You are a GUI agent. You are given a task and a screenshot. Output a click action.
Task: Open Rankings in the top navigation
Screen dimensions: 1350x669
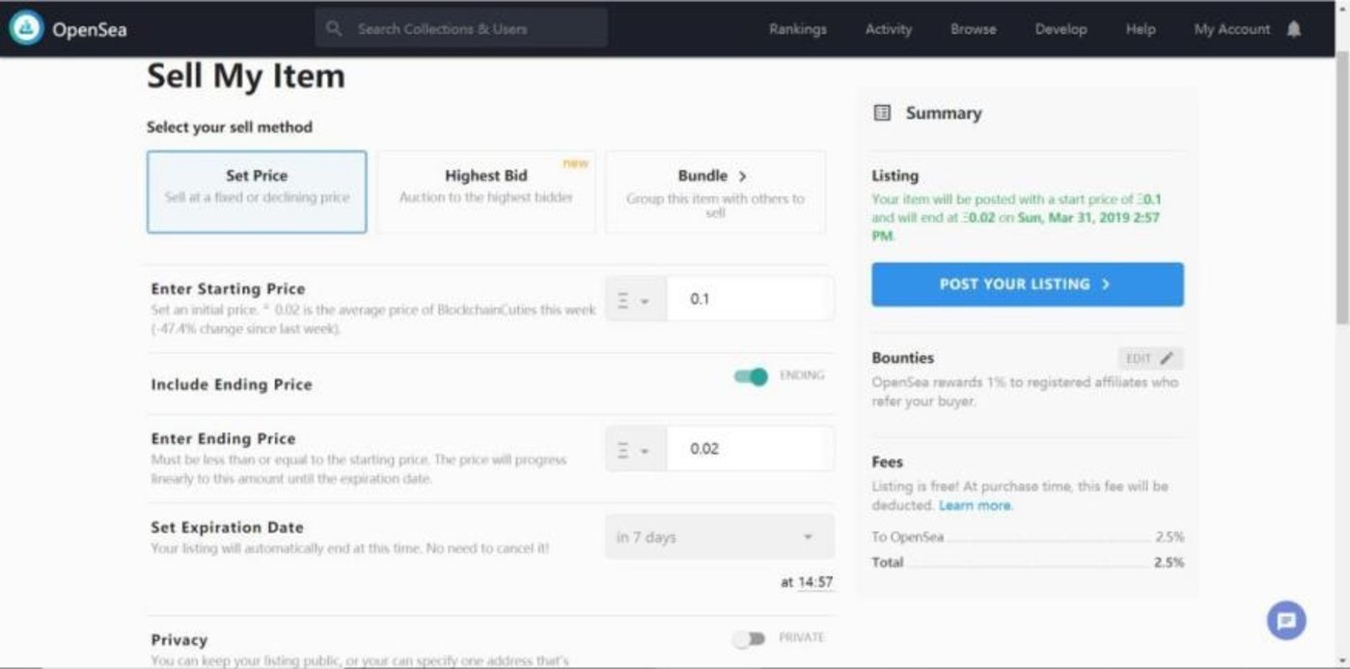[798, 29]
